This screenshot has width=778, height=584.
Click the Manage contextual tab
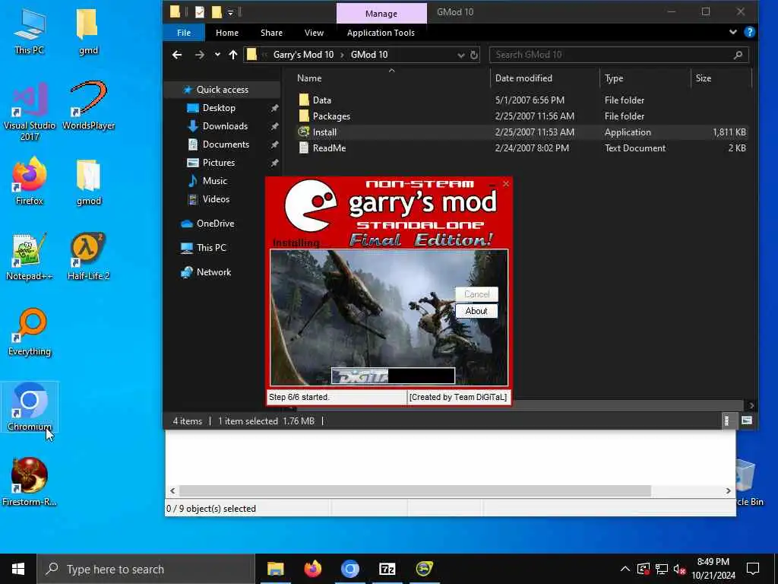coord(381,14)
